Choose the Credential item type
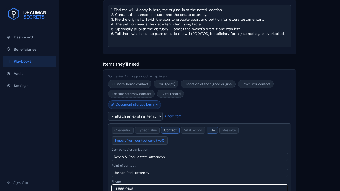Viewport: 340px width, 191px height. click(122, 130)
